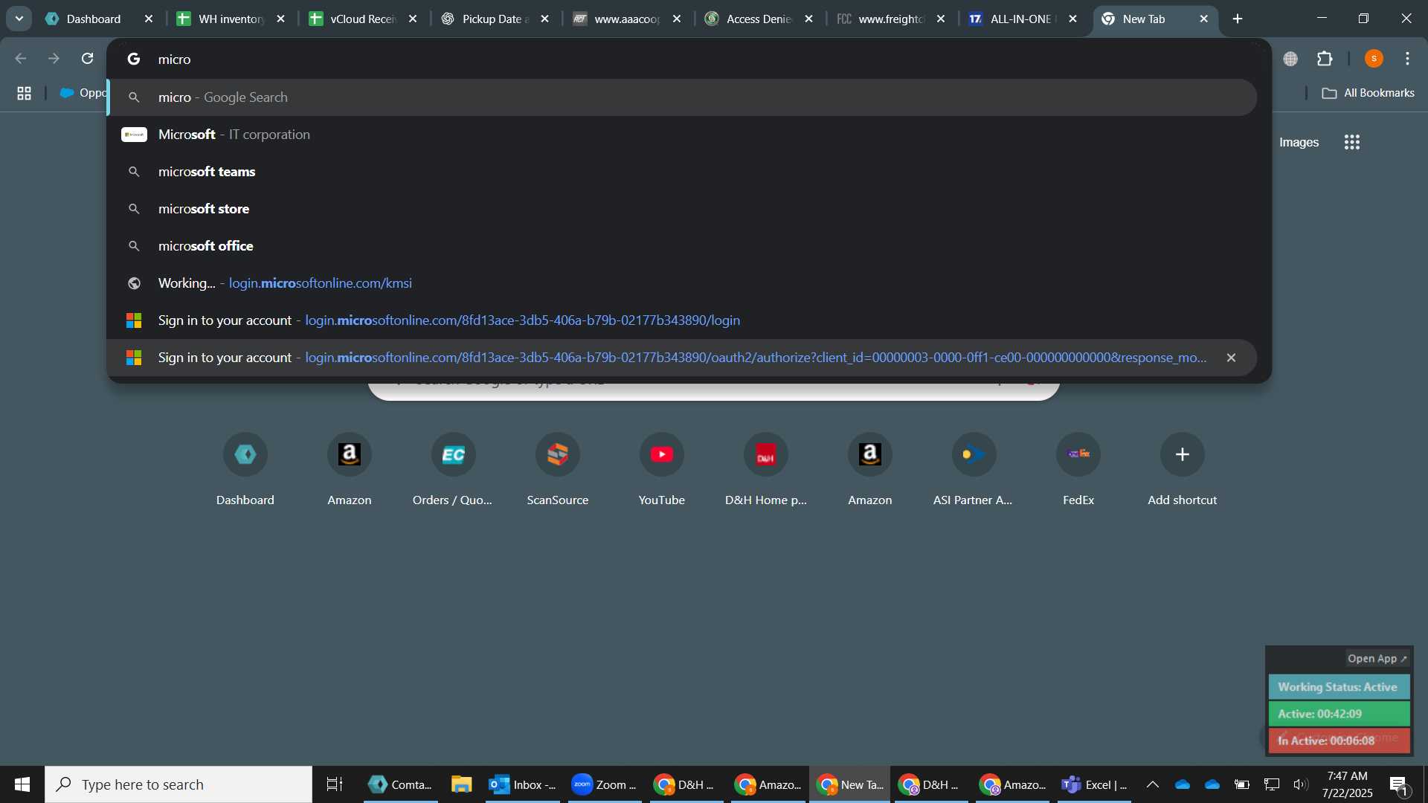
Task: Close the New Tab tab
Action: pyautogui.click(x=1204, y=19)
